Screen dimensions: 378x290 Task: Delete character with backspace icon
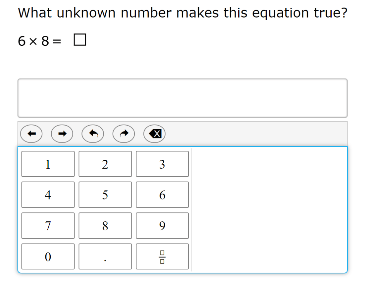pos(155,134)
